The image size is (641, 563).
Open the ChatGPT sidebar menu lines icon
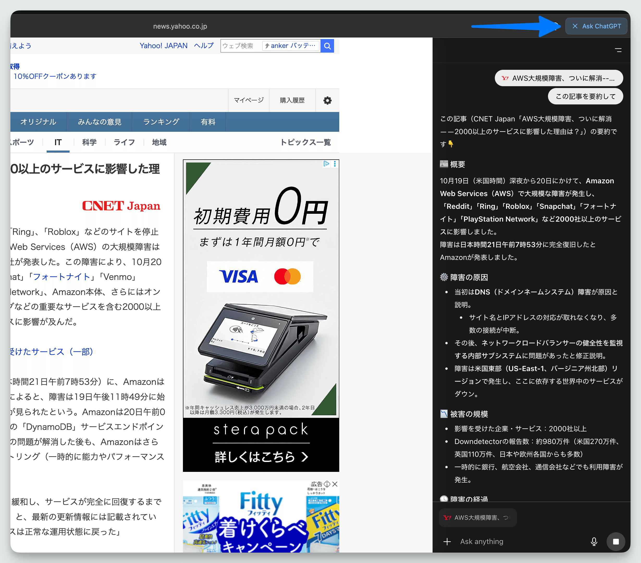[x=618, y=50]
